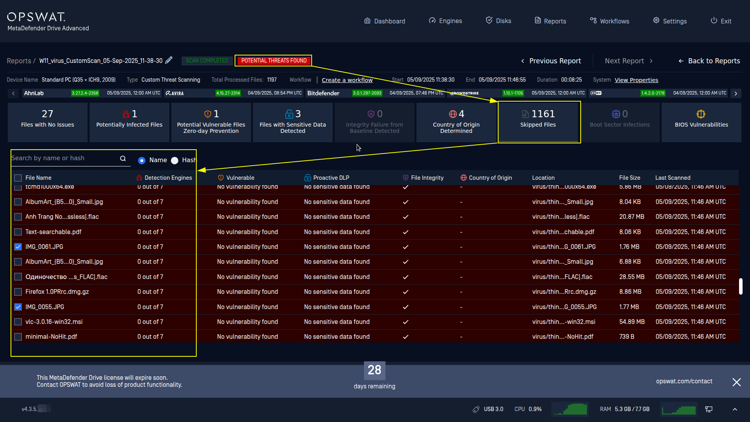Check the Text-searchable.pdf checkbox

(x=18, y=232)
